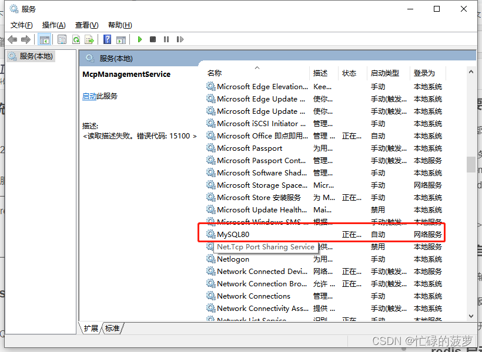Switch to the 标准 tab
Viewport: 482px width, 352px height.
coord(112,329)
